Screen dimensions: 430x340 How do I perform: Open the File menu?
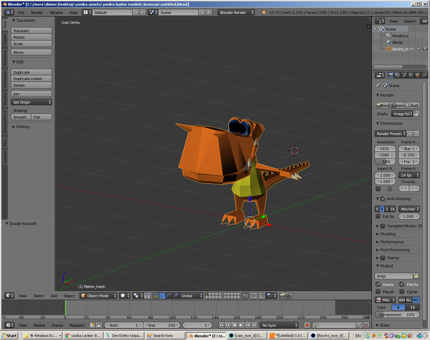click(21, 12)
